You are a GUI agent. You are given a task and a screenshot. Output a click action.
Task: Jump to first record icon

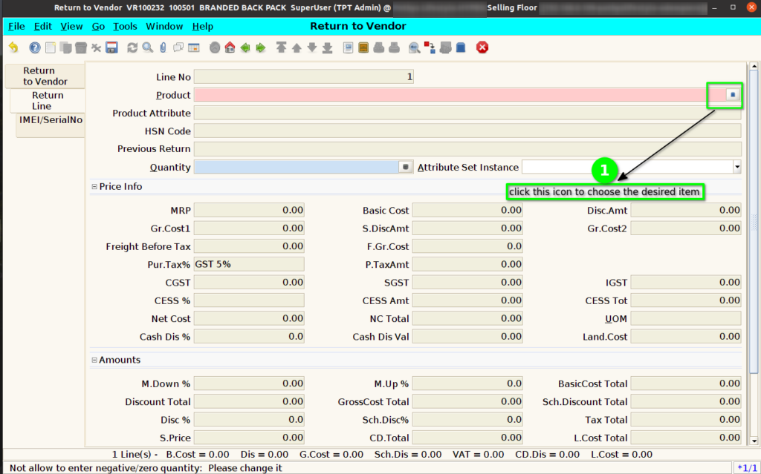click(281, 47)
